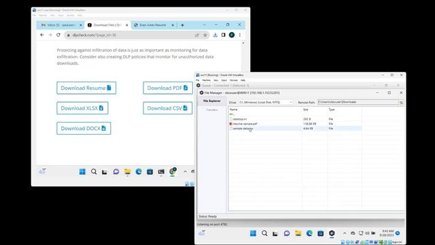
Task: Switch to the Inbox Gmail tab
Action: [x=60, y=25]
